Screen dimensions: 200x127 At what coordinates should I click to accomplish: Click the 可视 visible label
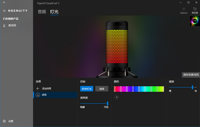click(x=106, y=107)
